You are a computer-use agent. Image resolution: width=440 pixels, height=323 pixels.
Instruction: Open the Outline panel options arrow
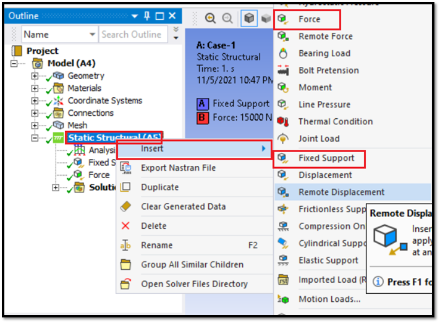point(135,16)
